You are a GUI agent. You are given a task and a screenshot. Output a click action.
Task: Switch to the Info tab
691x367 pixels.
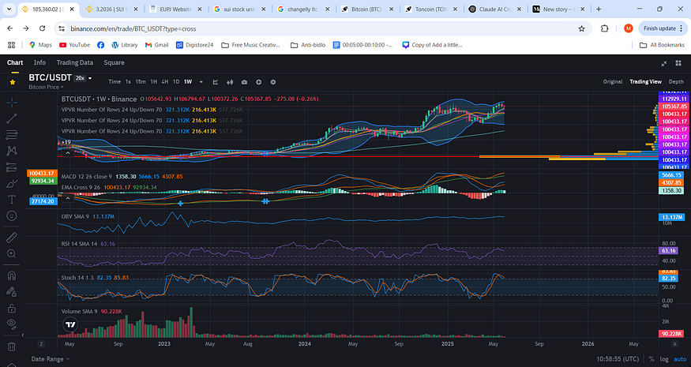[39, 62]
